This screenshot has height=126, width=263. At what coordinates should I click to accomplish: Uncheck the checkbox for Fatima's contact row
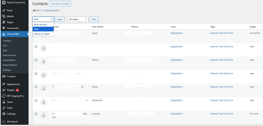(36, 60)
